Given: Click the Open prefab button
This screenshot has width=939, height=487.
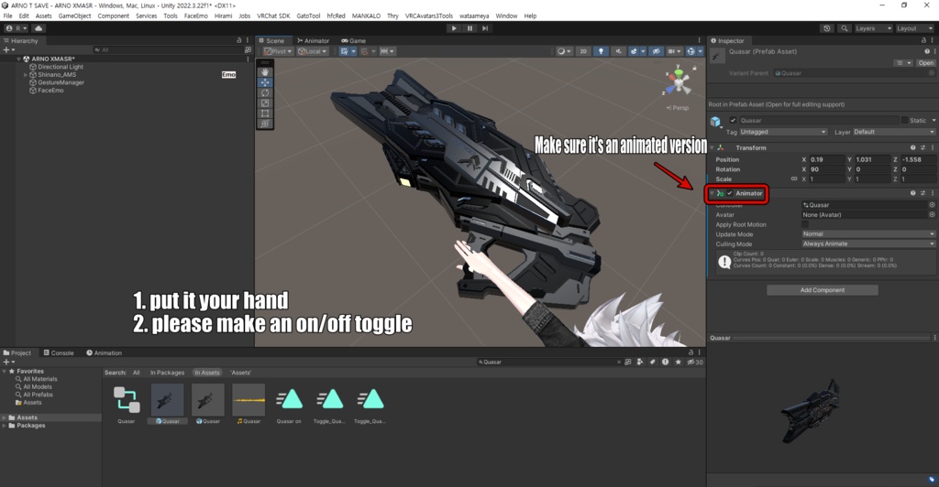Looking at the screenshot, I should 925,63.
